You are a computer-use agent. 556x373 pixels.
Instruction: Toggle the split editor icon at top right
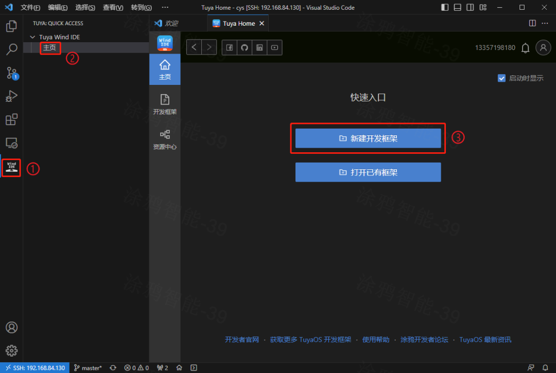[531, 23]
